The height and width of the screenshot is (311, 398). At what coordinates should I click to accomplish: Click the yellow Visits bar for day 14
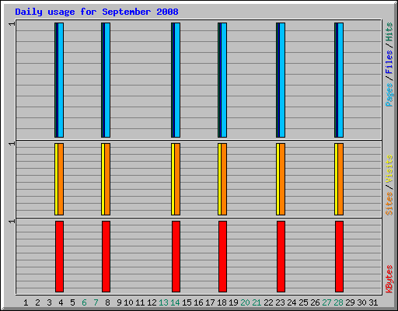click(173, 179)
